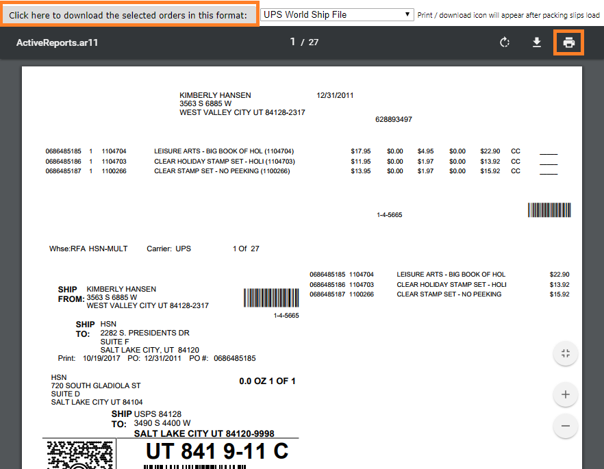Click the download icon in PDF toolbar

537,42
